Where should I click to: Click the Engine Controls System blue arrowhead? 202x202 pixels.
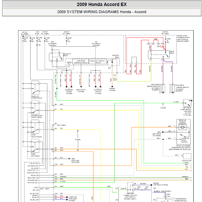point(152,185)
